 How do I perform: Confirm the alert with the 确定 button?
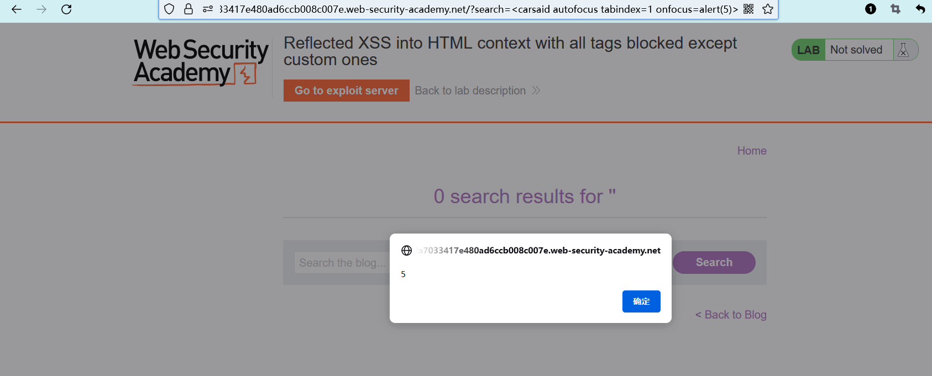641,301
